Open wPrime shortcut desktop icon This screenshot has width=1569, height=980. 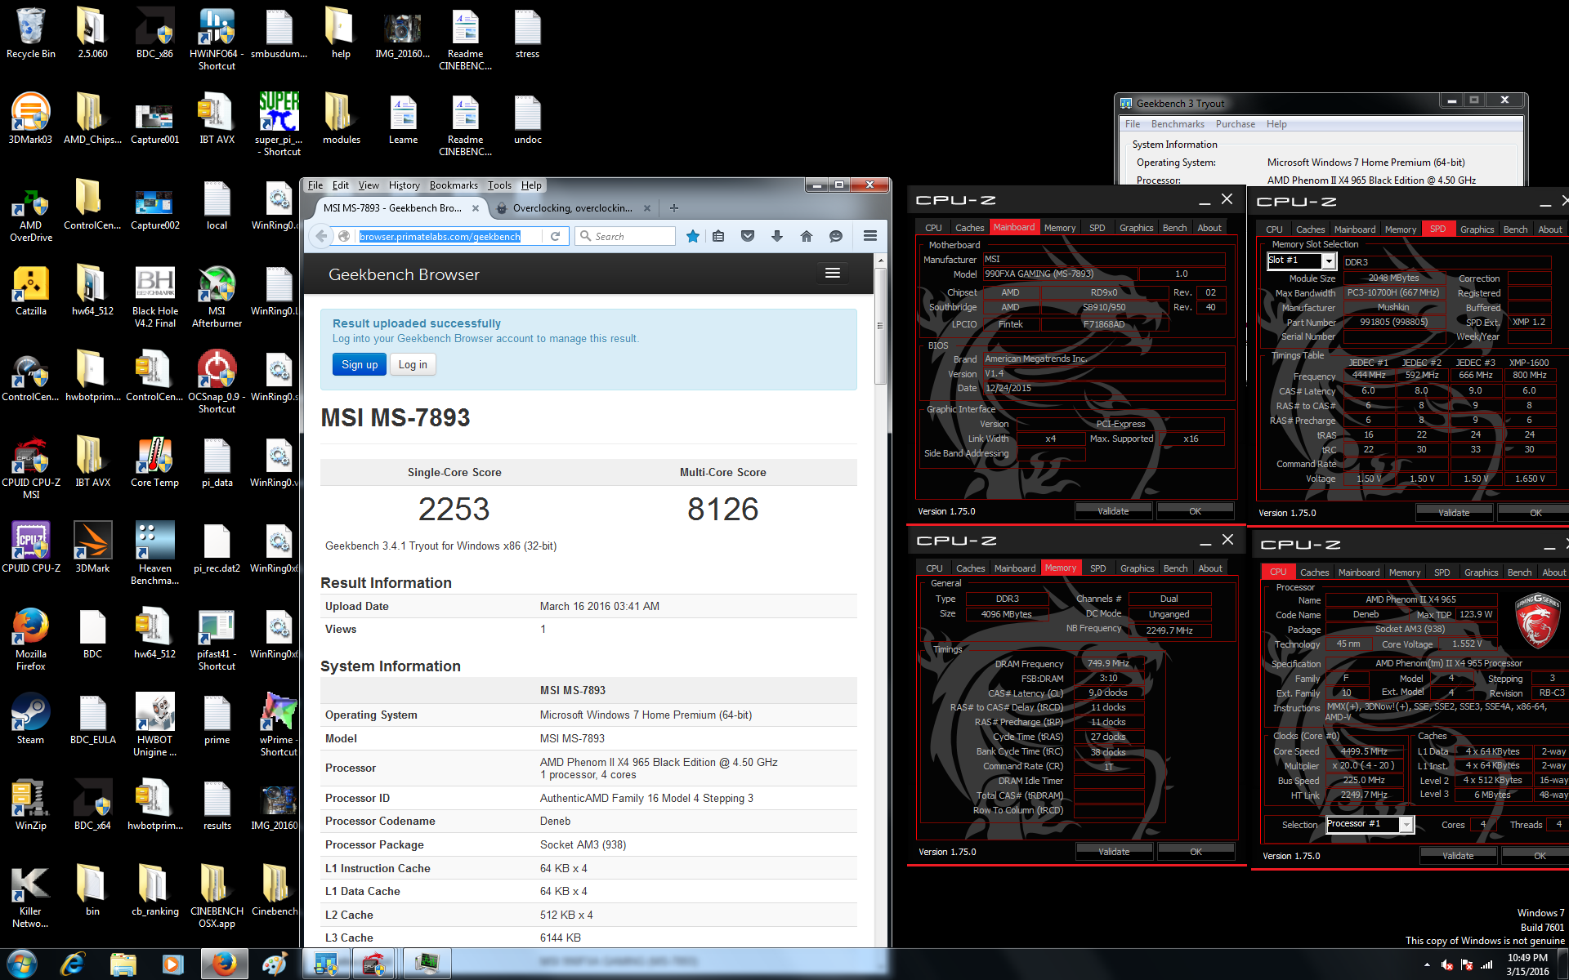tap(279, 724)
